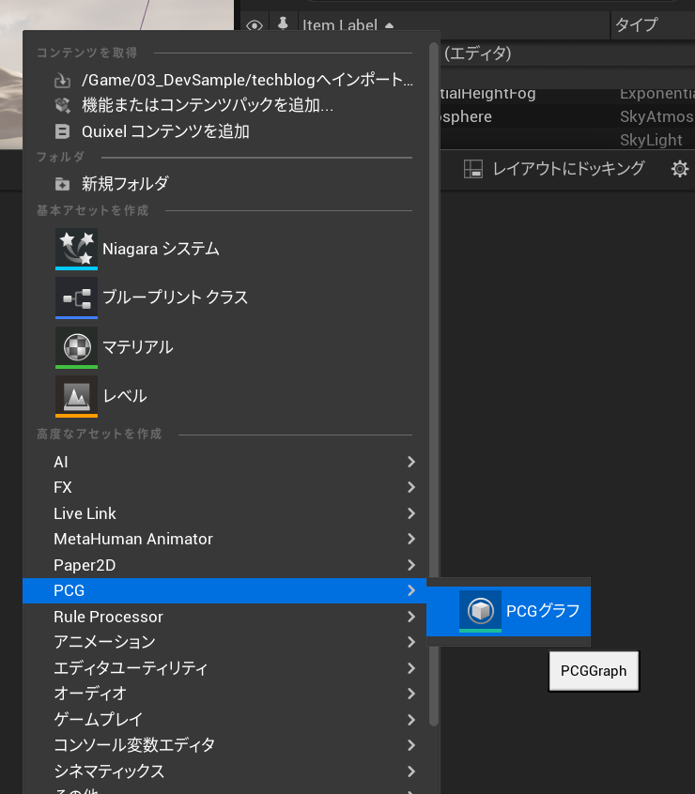Click レイアウトにドッキング button
695x794 pixels.
tap(554, 169)
